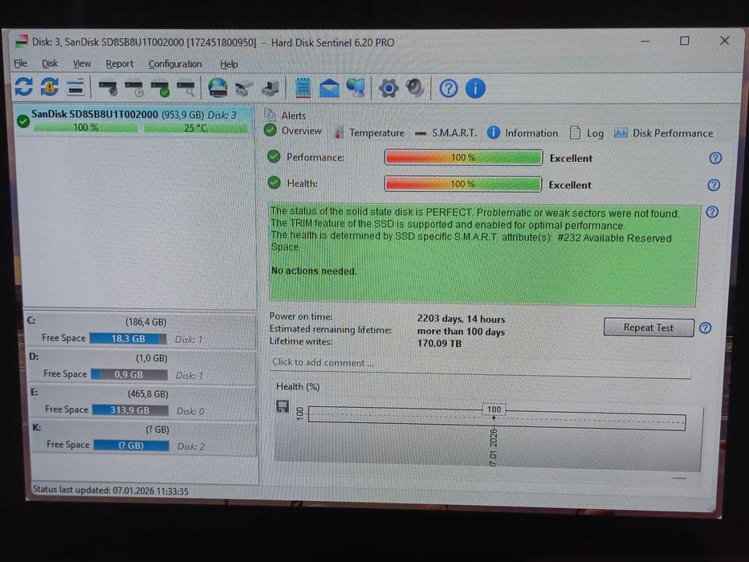Switch to the Temperature tab
This screenshot has height=562, width=749.
(369, 132)
